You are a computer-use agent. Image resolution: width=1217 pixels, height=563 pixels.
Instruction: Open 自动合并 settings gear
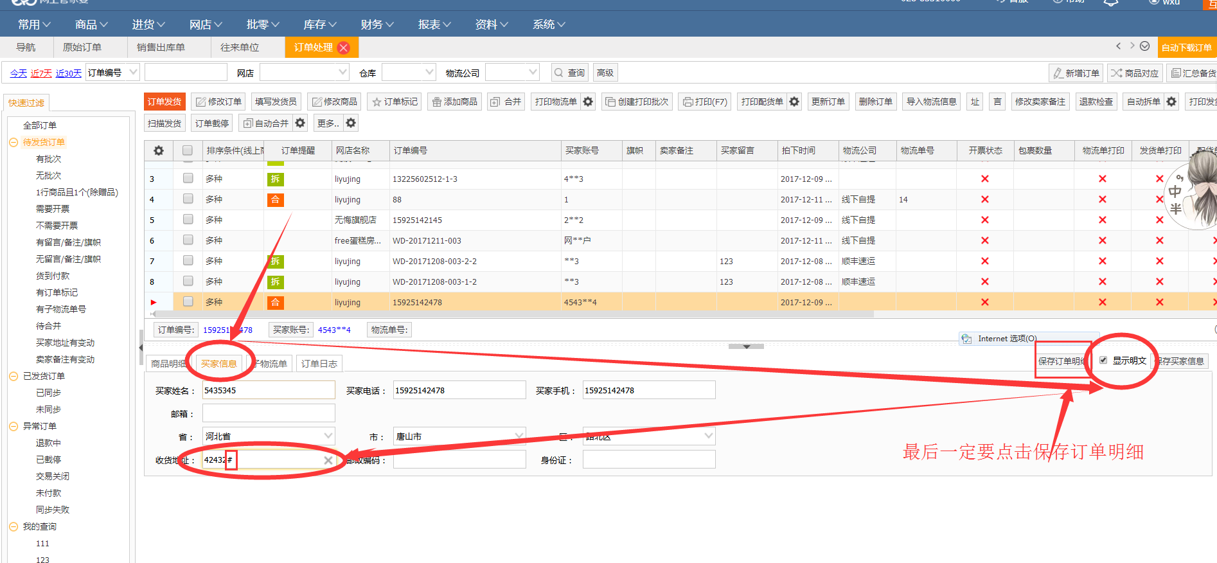point(300,123)
